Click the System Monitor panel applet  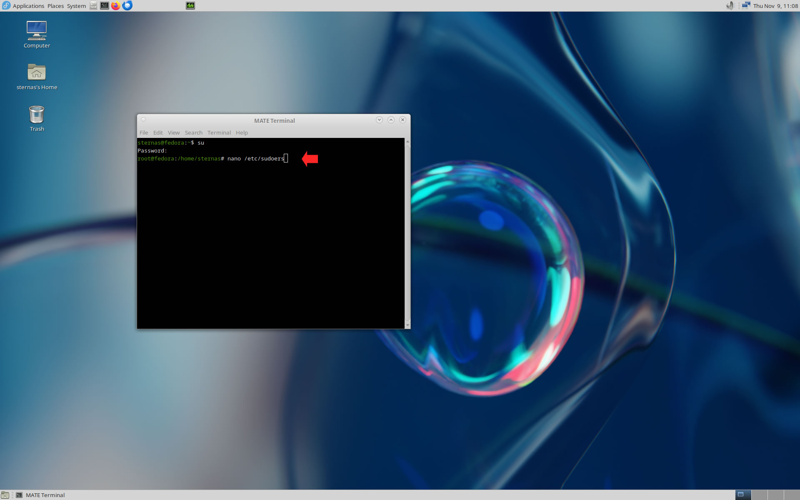point(190,5)
